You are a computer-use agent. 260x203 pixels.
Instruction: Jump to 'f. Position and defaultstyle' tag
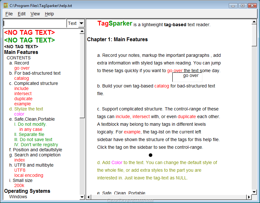pos(36,150)
